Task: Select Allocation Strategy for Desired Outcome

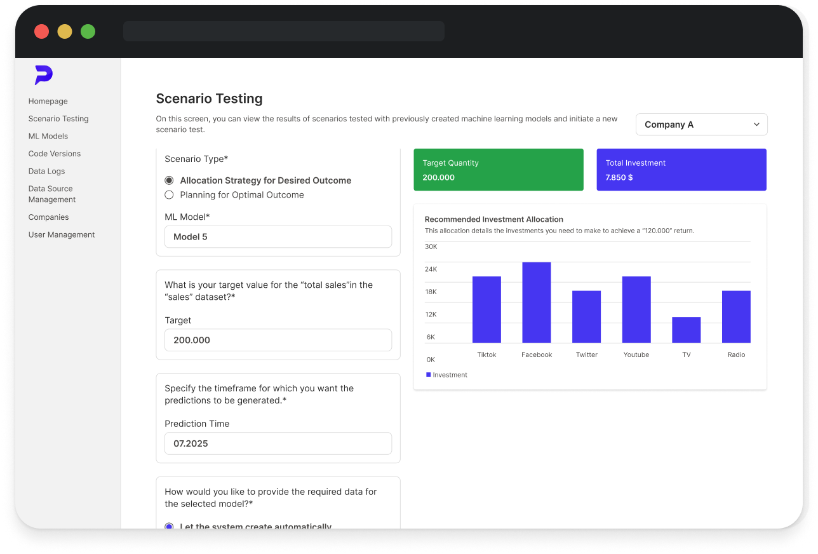Action: point(169,180)
